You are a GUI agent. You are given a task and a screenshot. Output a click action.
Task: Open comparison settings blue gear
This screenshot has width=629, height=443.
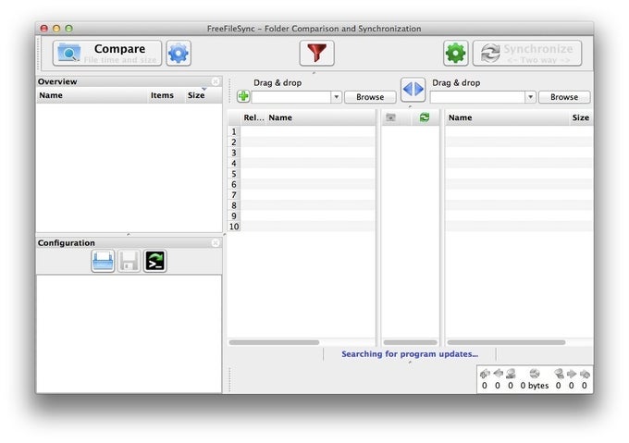[x=179, y=53]
